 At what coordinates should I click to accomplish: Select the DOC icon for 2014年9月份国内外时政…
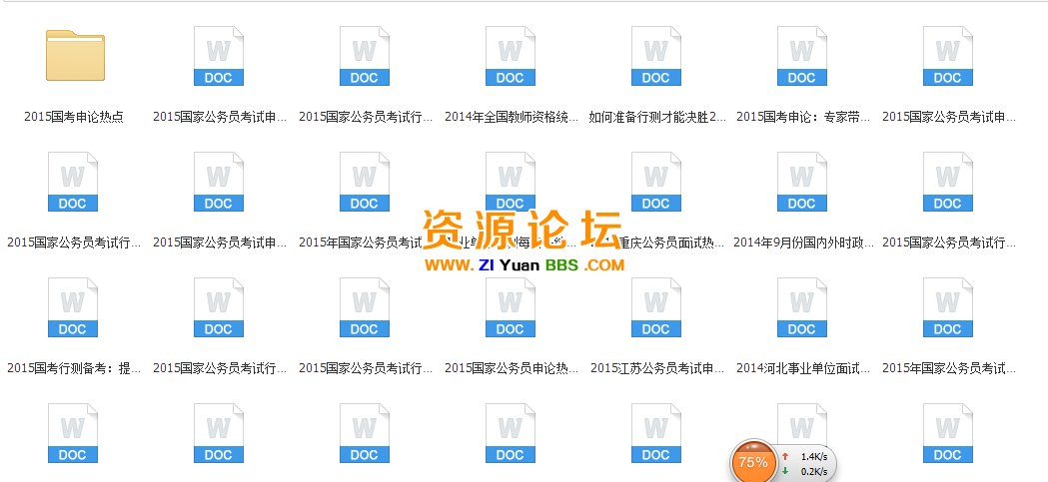(x=801, y=182)
